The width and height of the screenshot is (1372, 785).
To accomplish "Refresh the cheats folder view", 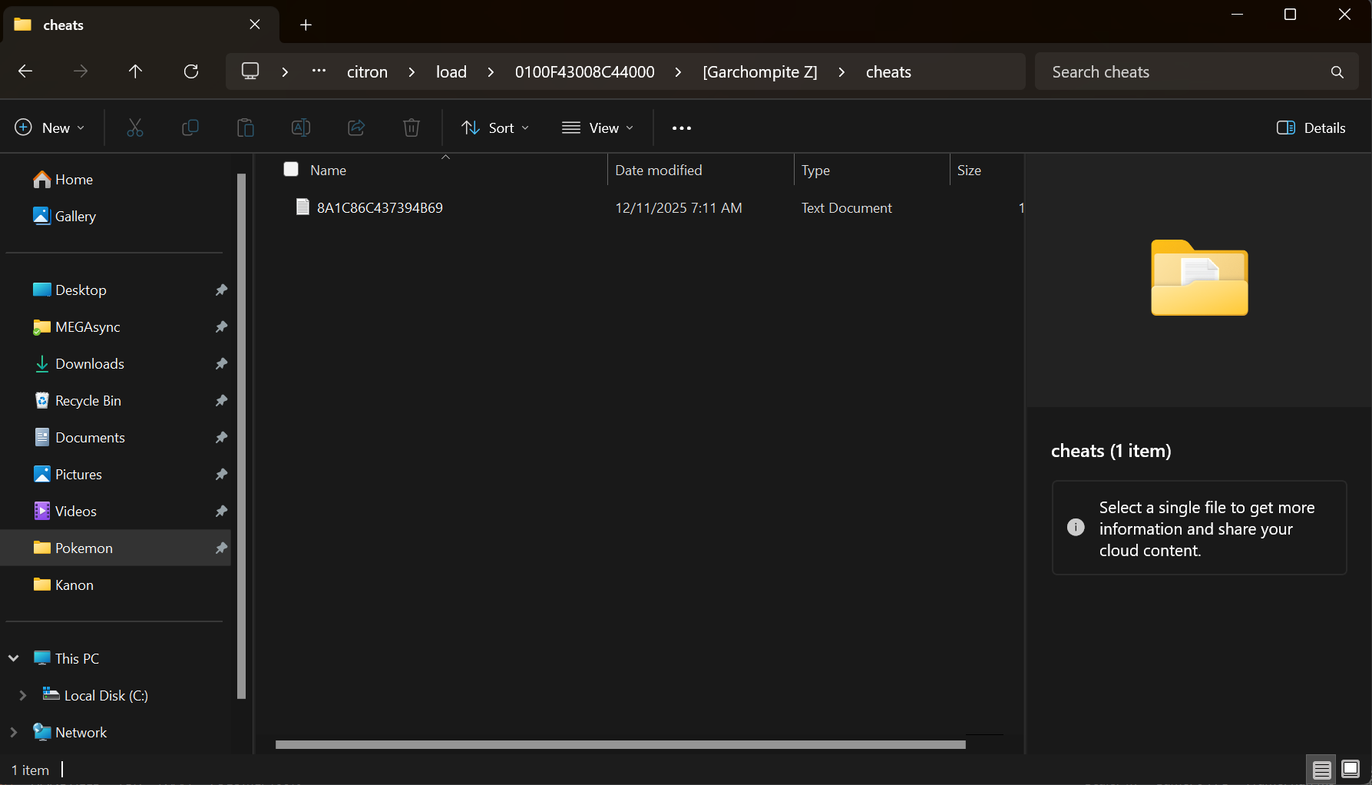I will click(191, 71).
